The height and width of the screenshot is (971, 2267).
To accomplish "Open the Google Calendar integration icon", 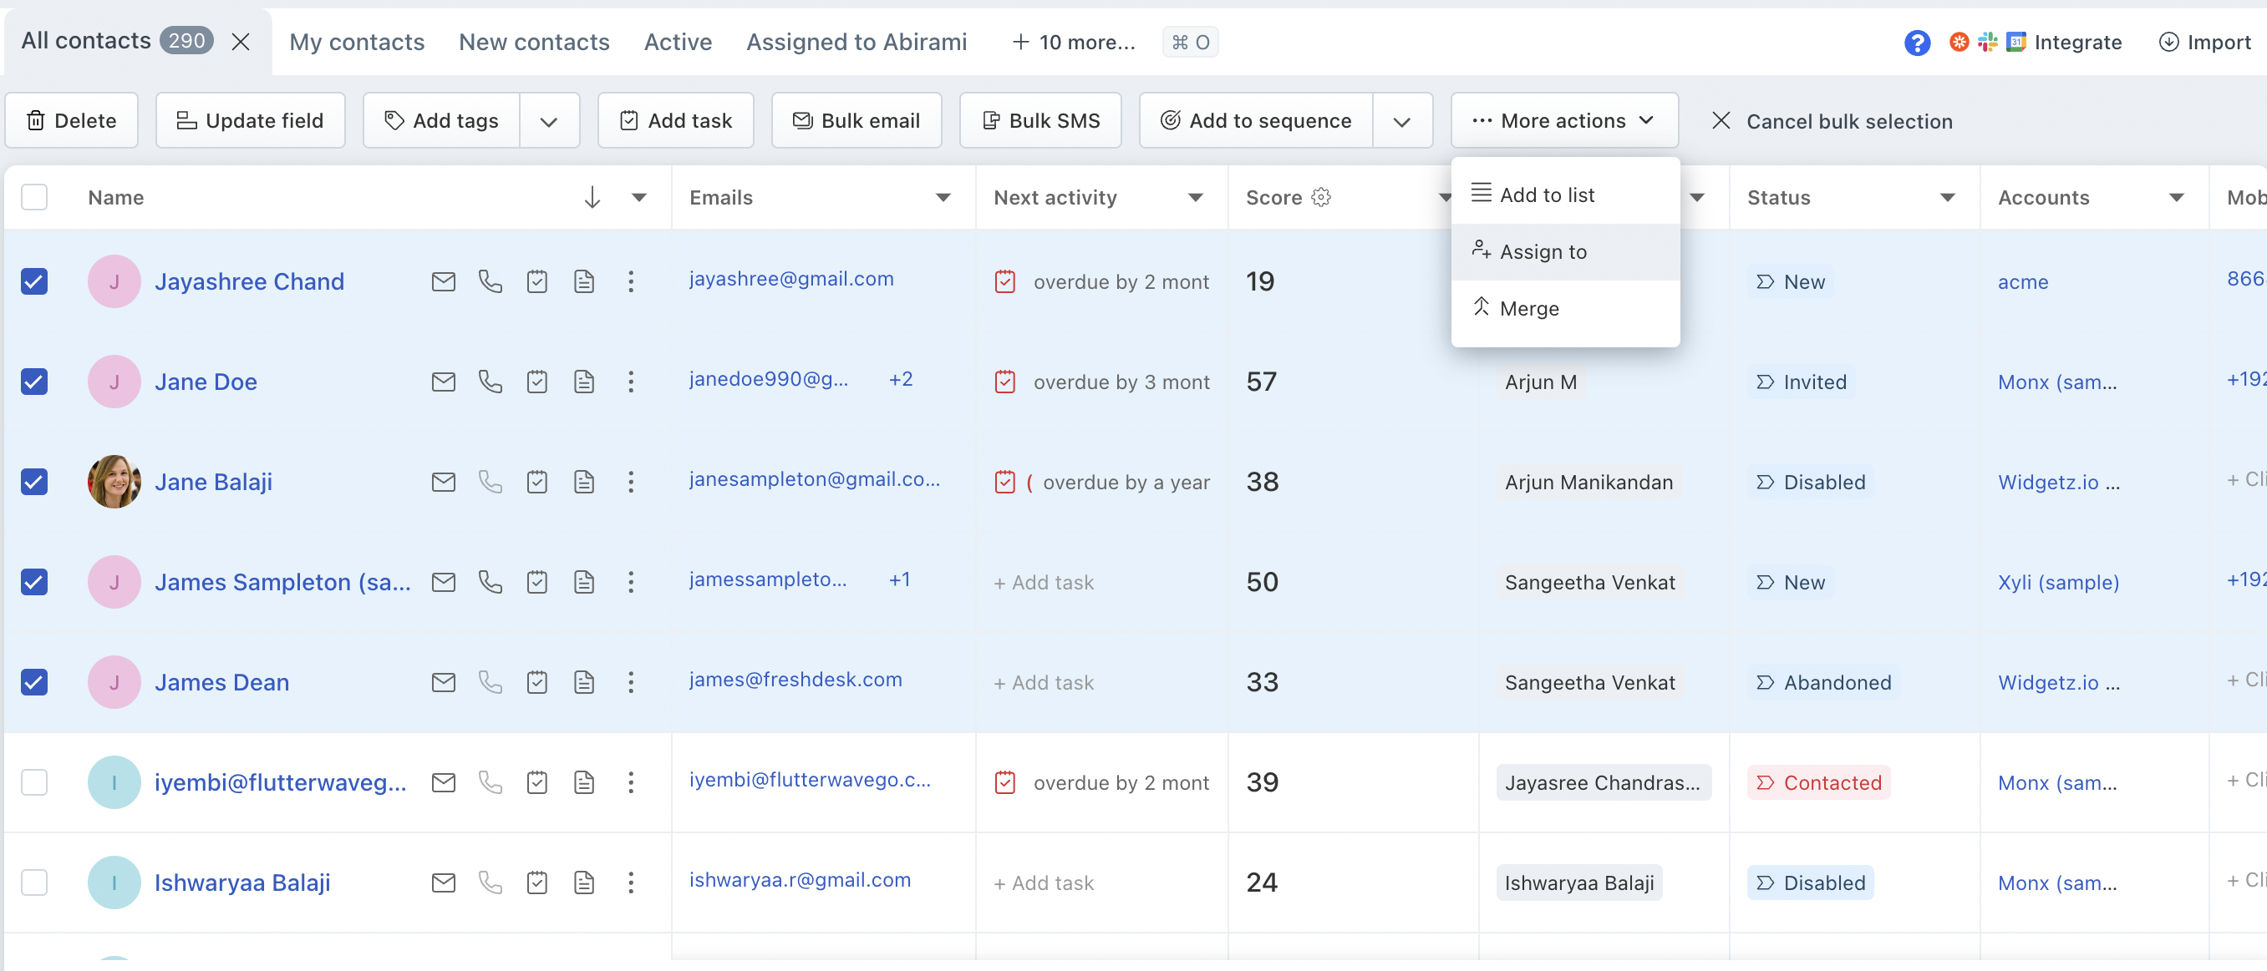I will [x=2015, y=42].
